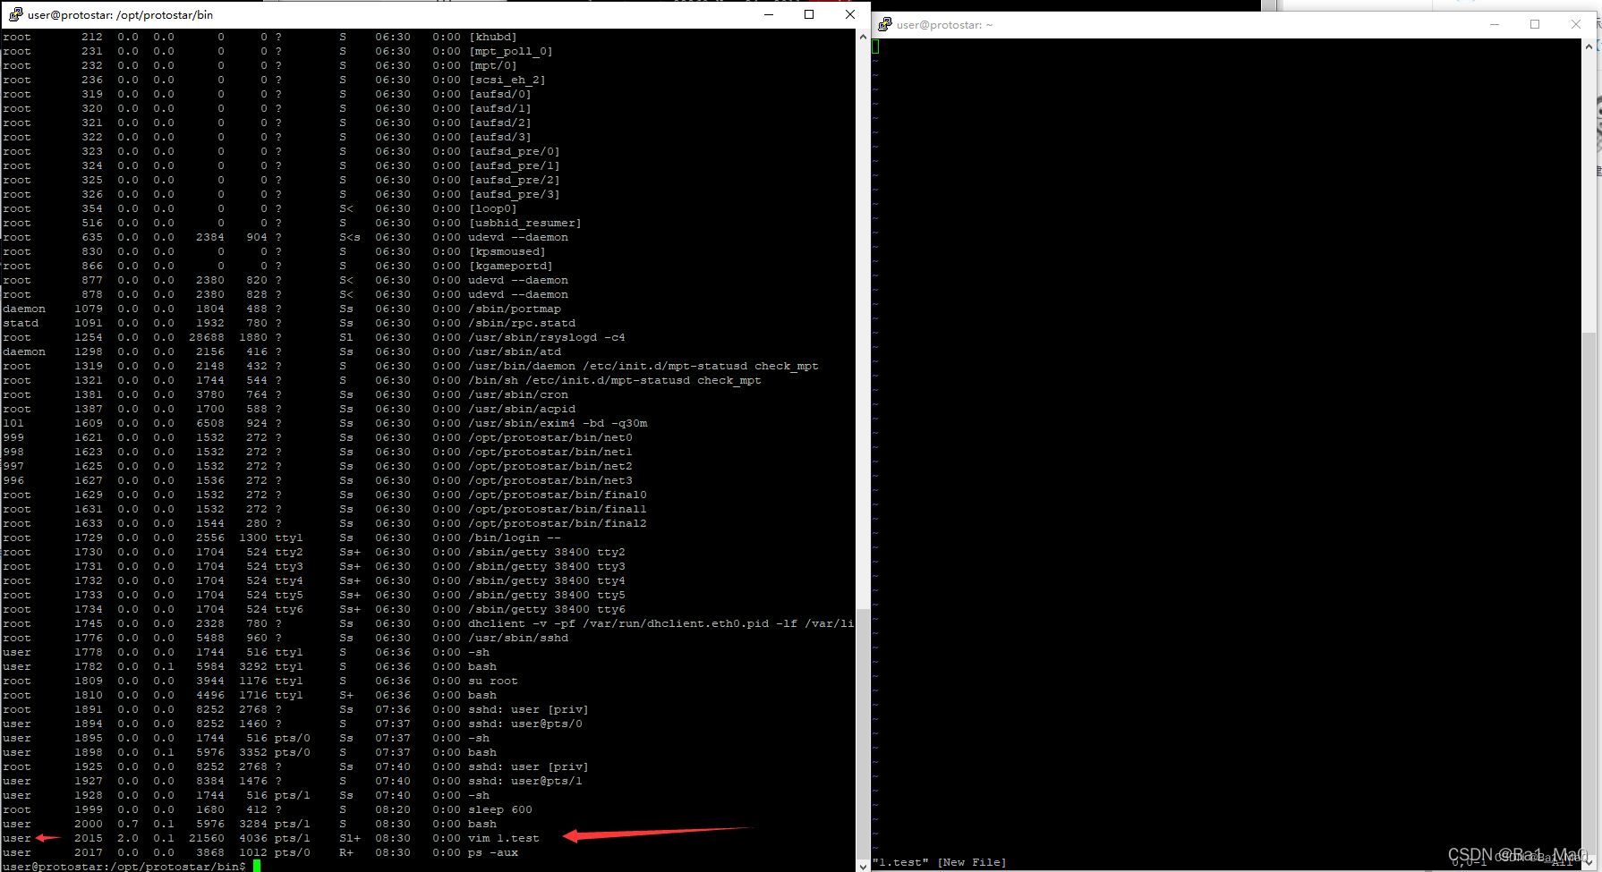The image size is (1602, 872).
Task: Click the scrollbar up arrow in left terminal
Action: pyautogui.click(x=862, y=36)
